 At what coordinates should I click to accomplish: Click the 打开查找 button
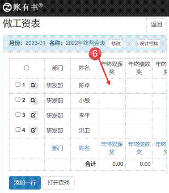pyautogui.click(x=59, y=183)
